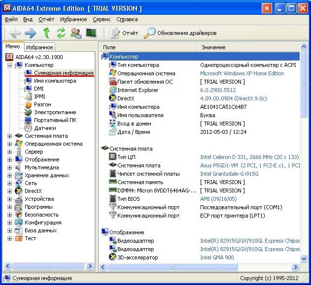Go forward with the blue right arrow icon

click(31, 33)
